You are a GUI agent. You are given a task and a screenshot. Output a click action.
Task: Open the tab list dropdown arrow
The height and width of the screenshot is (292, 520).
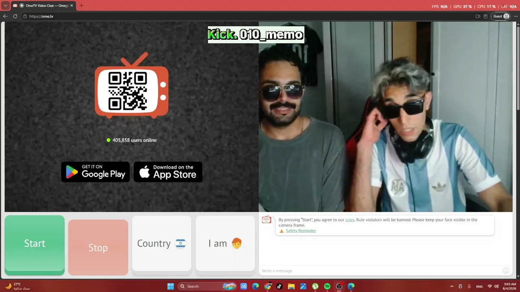[5, 6]
